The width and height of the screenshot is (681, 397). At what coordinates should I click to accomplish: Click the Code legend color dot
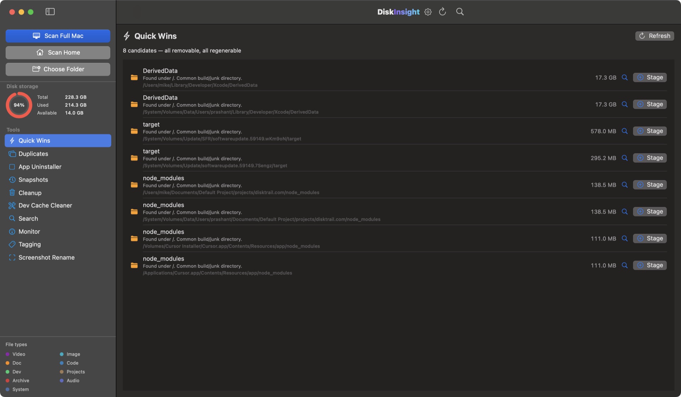(x=62, y=363)
